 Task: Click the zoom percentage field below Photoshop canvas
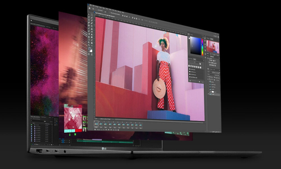96,119
